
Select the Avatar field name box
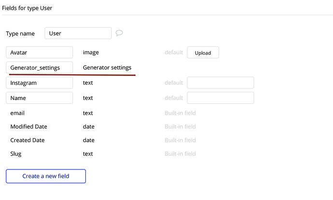(x=40, y=53)
